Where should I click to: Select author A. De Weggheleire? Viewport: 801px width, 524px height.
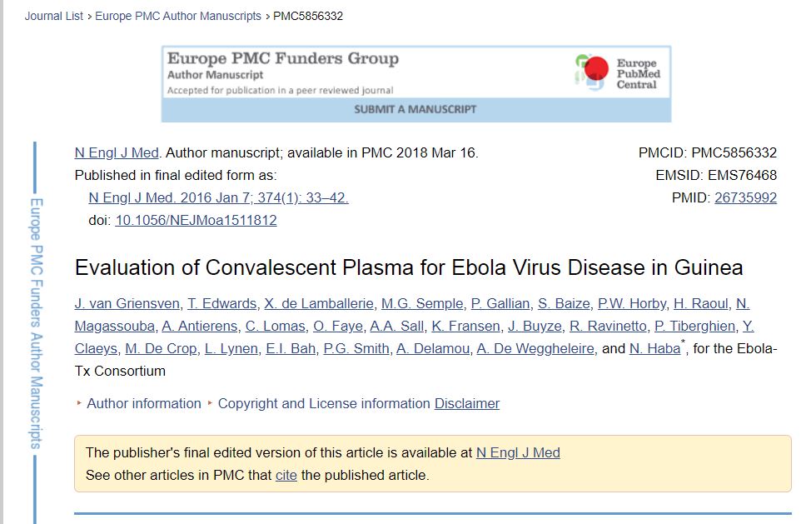pos(535,349)
